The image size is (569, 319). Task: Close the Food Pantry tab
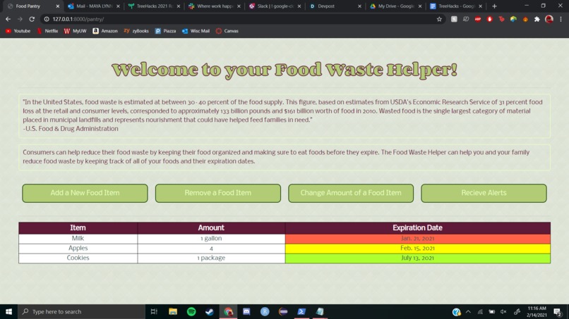(57, 6)
